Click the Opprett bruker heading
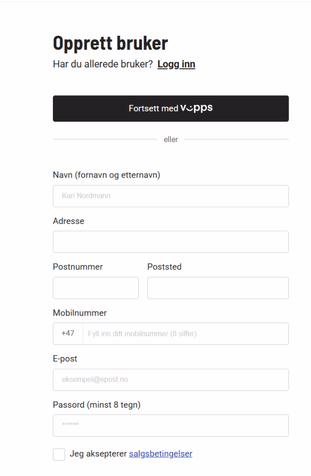 click(110, 43)
